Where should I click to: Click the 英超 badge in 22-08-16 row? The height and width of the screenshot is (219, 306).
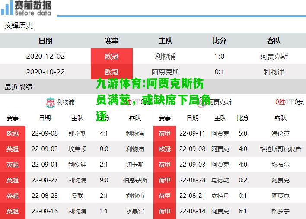click(x=13, y=211)
